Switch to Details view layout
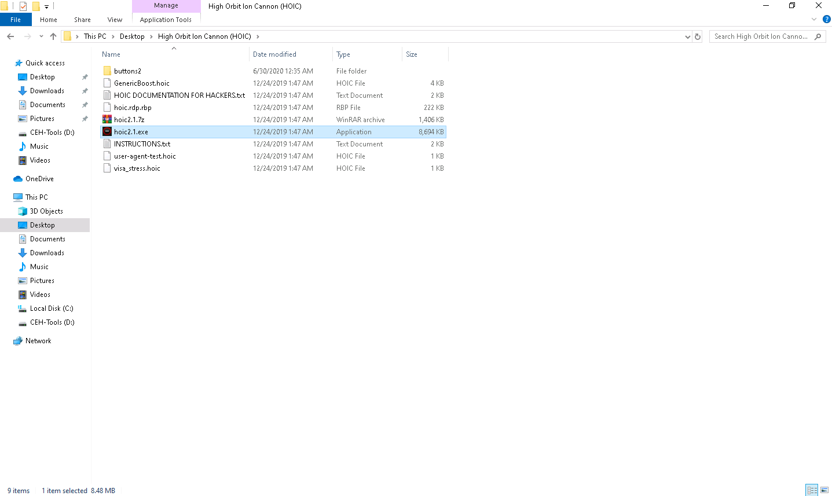 click(812, 490)
